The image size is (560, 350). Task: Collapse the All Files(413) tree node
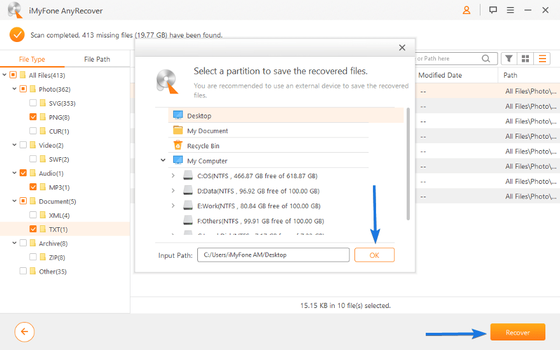pos(4,75)
